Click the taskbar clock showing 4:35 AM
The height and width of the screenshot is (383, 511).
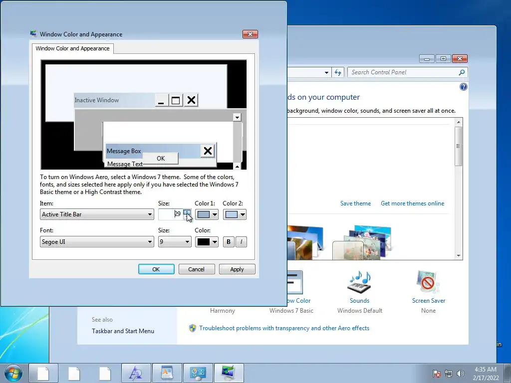pos(486,374)
